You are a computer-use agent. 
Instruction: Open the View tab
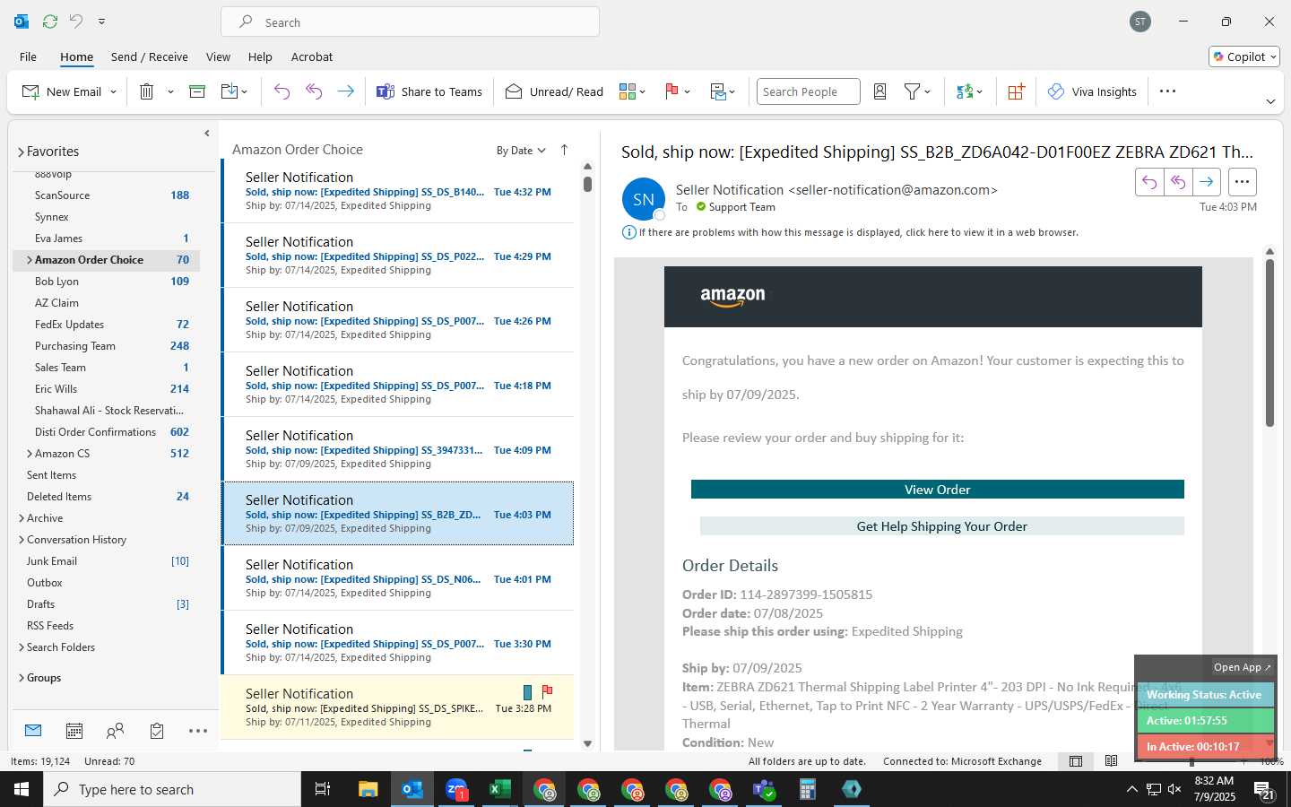(x=218, y=56)
